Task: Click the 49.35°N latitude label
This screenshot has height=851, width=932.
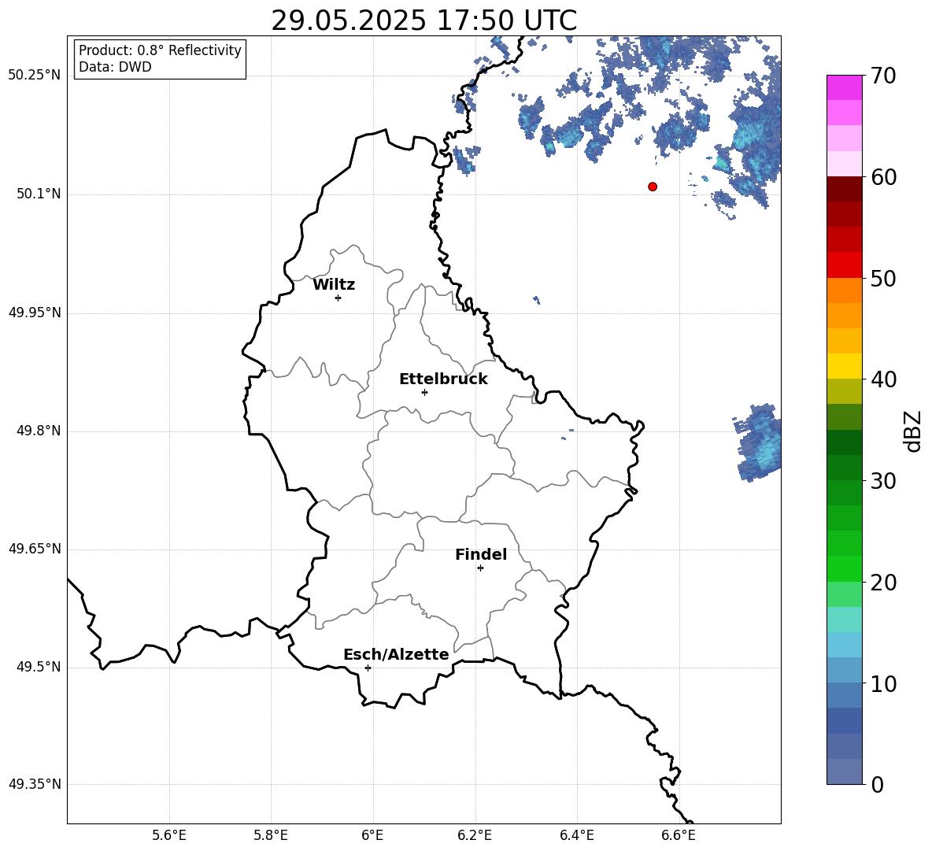Action: click(35, 784)
